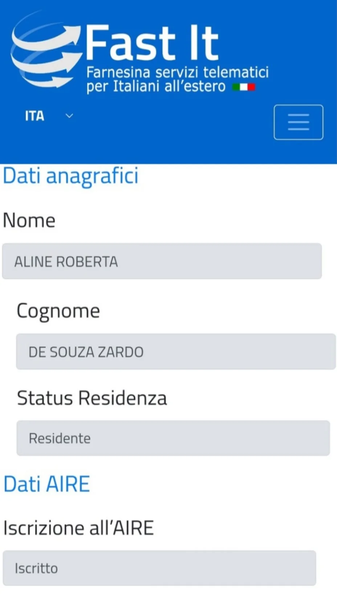Open the hamburger navigation menu
The image size is (337, 594).
[x=298, y=122]
